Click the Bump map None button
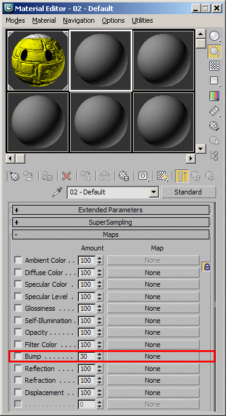This screenshot has width=226, height=416. pos(153,356)
